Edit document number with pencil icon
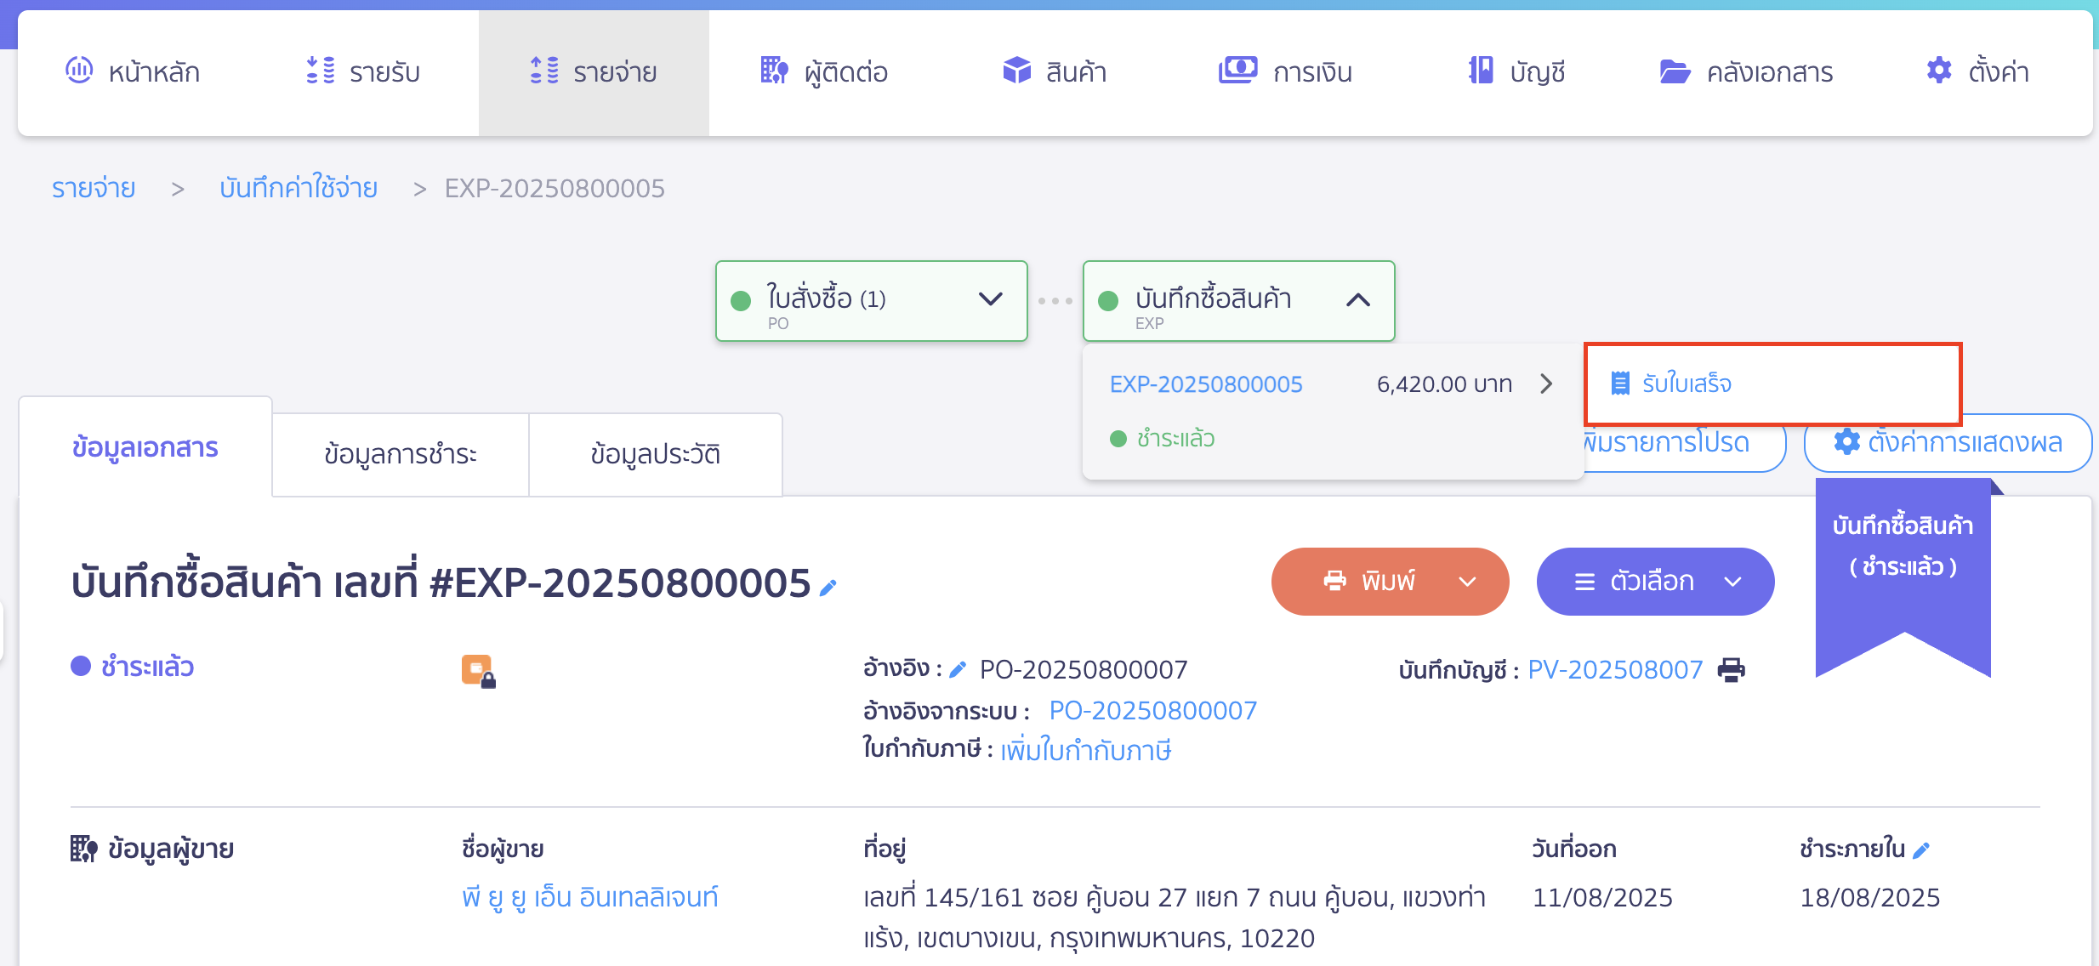 pos(828,587)
